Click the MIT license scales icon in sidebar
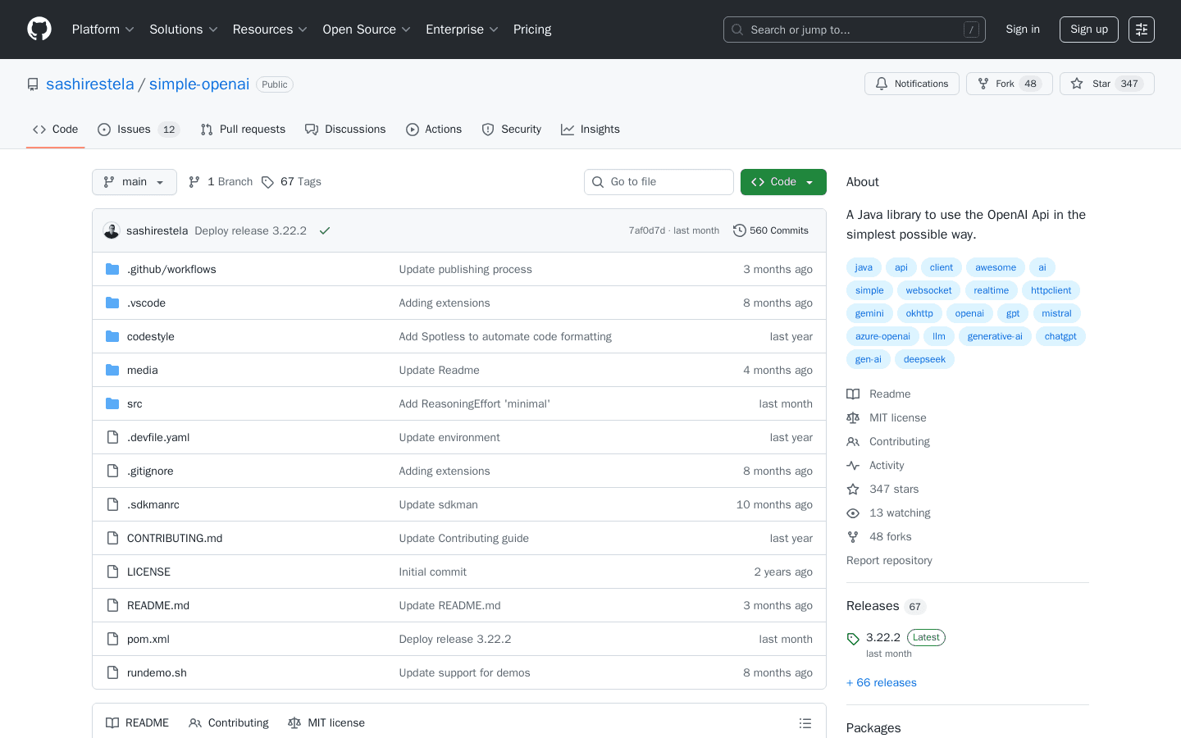This screenshot has width=1181, height=738. (853, 417)
